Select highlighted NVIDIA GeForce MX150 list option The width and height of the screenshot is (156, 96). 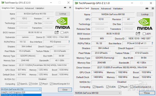click(21, 95)
